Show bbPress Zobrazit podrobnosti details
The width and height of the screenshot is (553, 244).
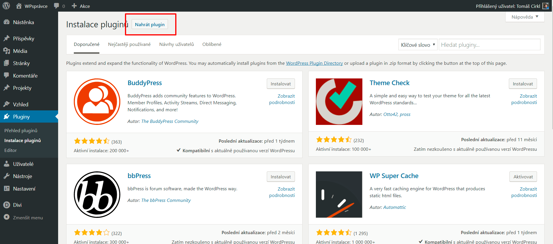click(x=282, y=192)
